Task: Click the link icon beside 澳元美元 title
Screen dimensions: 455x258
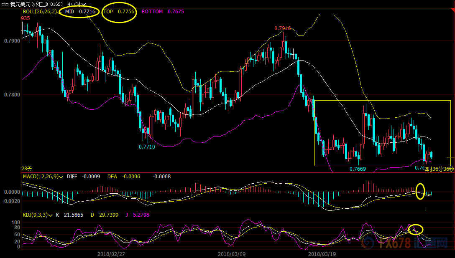Action: [x=5, y=4]
